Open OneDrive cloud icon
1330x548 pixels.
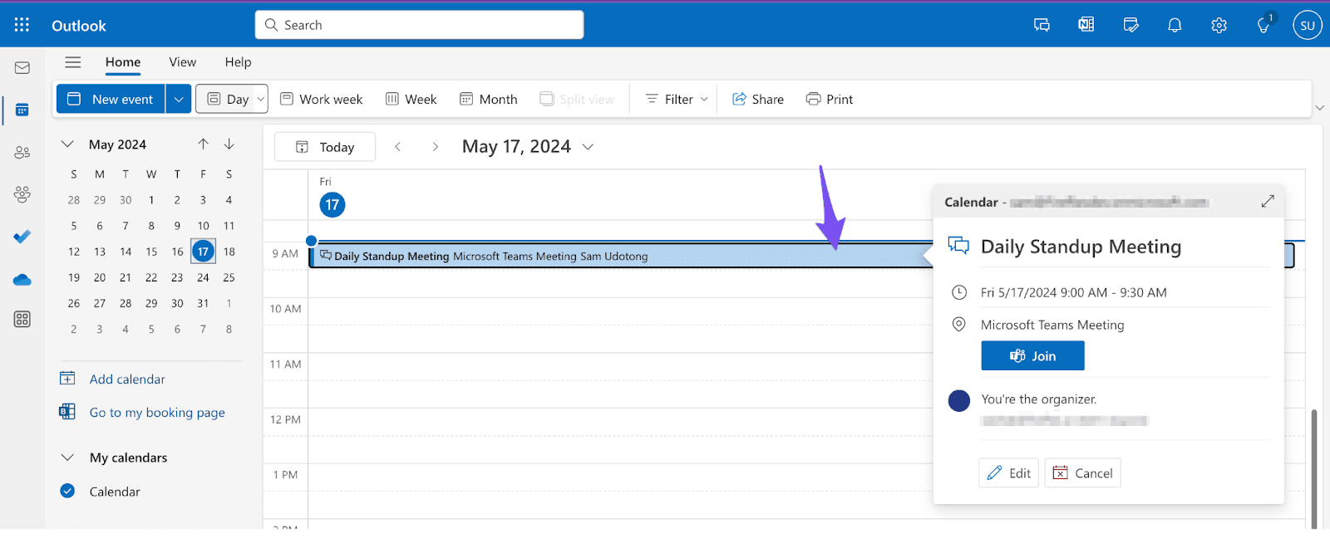coord(22,280)
